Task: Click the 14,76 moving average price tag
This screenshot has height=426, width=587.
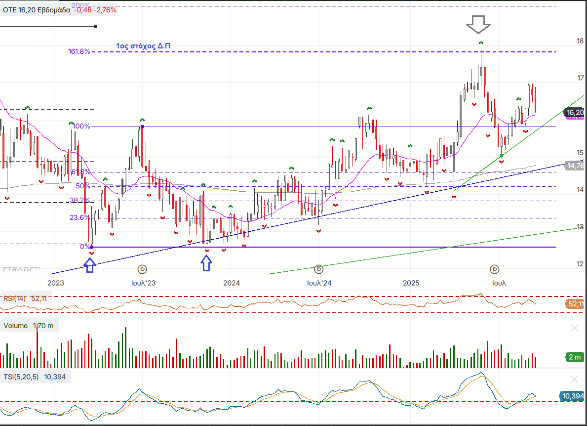Action: point(575,166)
